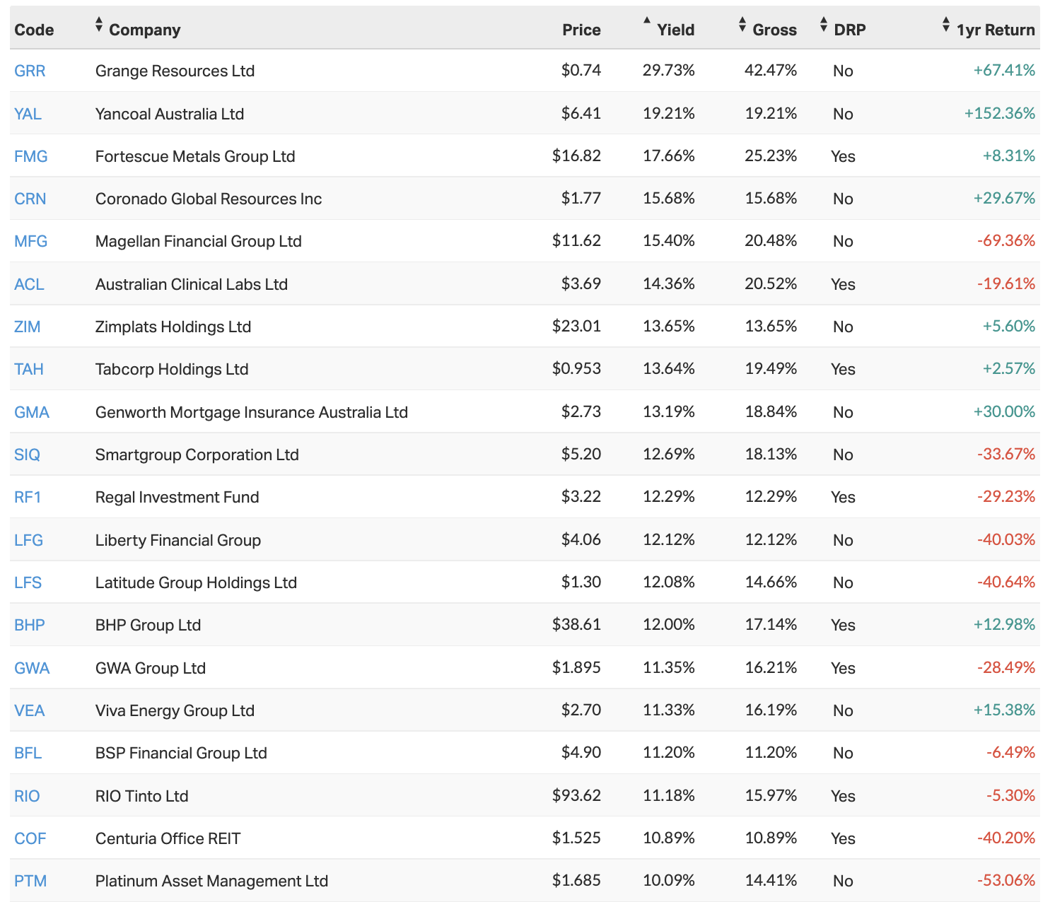Click the Price column header
Image resolution: width=1055 pixels, height=902 pixels.
pyautogui.click(x=581, y=30)
